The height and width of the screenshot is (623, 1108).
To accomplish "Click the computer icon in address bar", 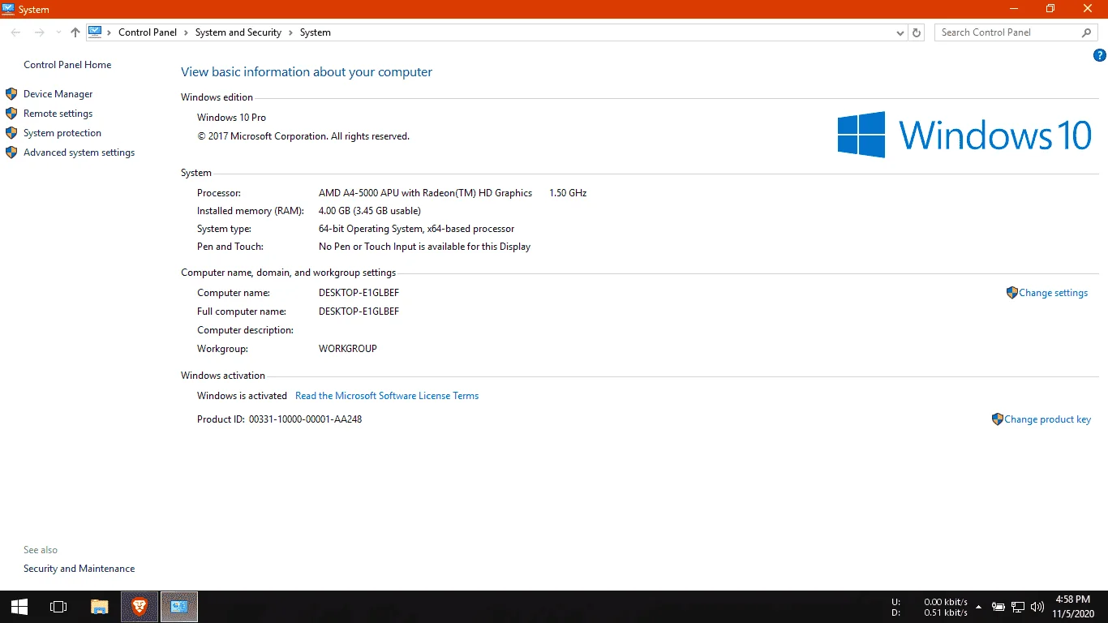I will point(95,32).
